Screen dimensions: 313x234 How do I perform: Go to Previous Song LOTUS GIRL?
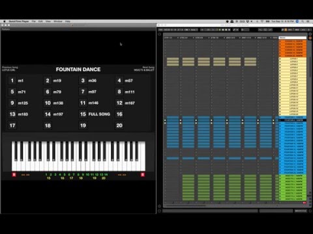(10, 69)
